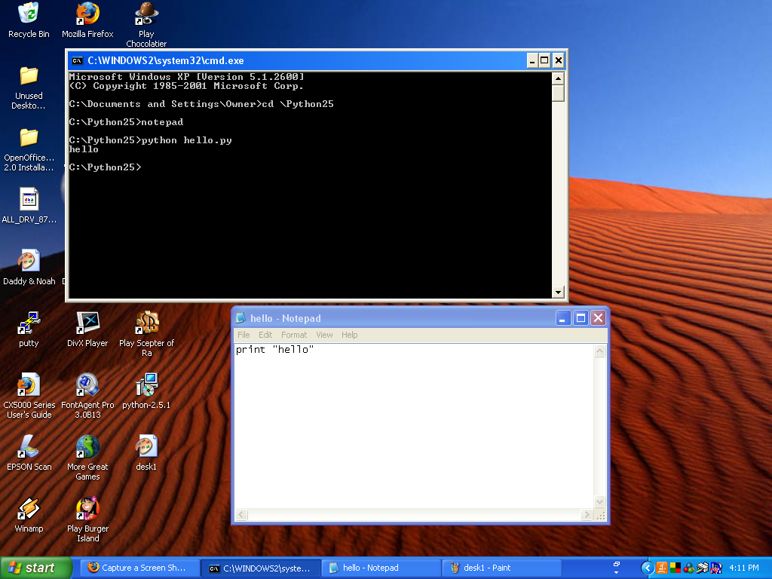Open Notepad's File menu
This screenshot has height=579, width=772.
point(244,335)
